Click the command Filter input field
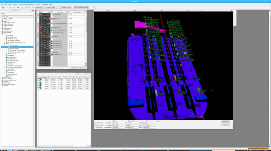Viewport: 271px width, 151px height. point(19,14)
